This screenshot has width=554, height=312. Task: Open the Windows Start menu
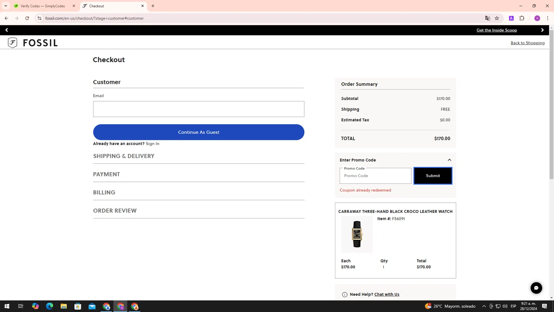7,306
